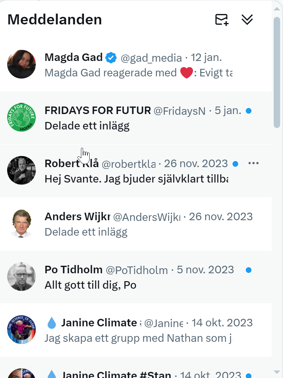Click Magda Gad's profile picture
The image size is (283, 378).
point(21,64)
